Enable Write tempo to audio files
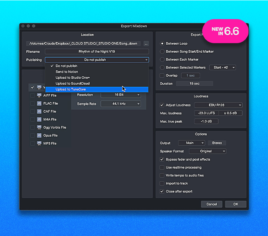Viewport: 268px width, 236px height. pos(162,175)
